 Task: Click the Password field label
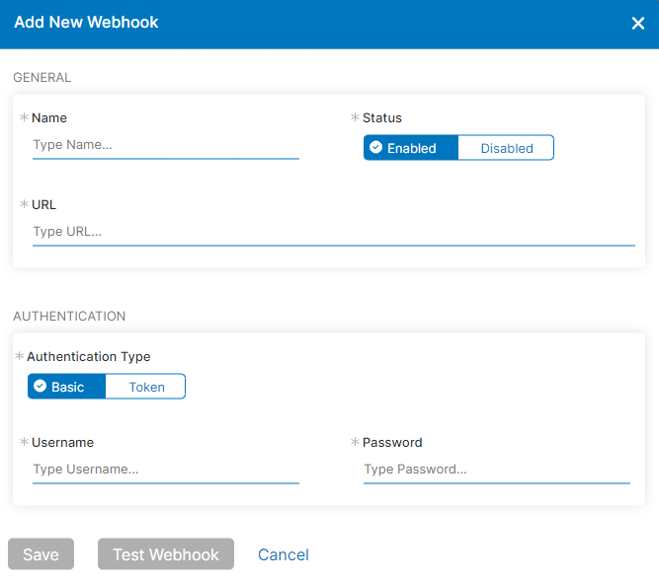point(392,442)
